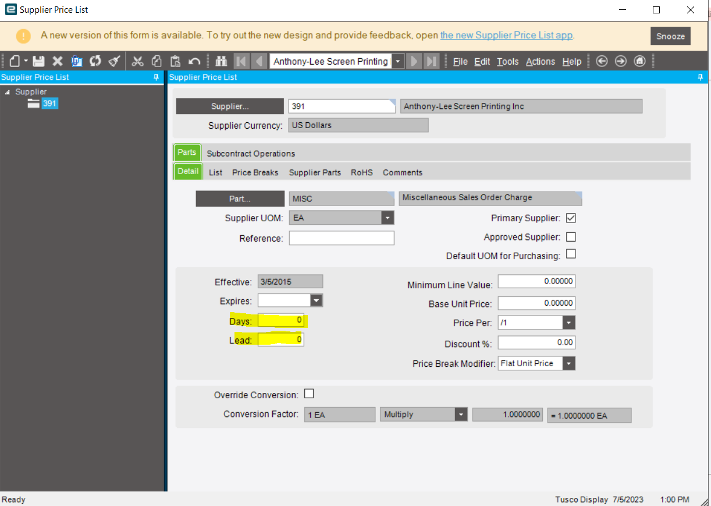Open the File menu
The width and height of the screenshot is (711, 506).
point(460,61)
